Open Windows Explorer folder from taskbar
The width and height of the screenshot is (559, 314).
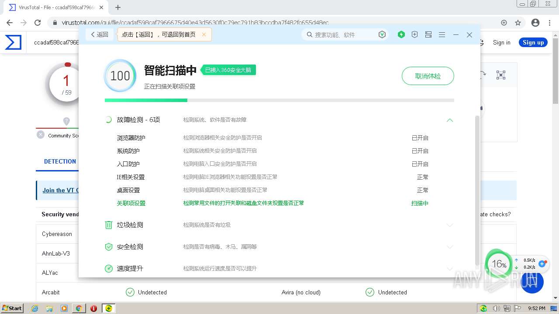click(x=49, y=308)
